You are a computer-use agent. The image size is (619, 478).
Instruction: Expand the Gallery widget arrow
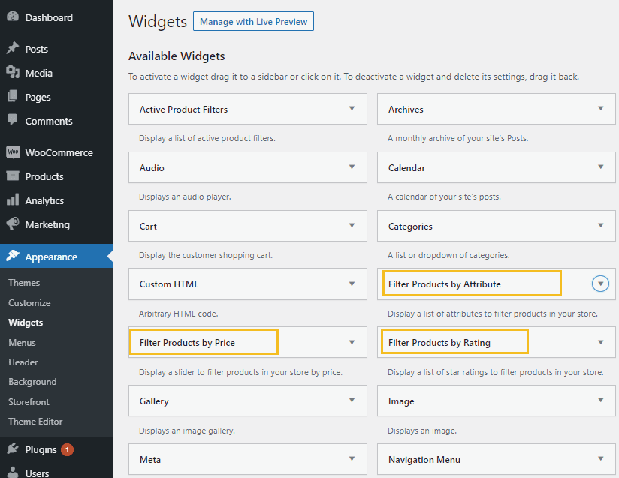(x=352, y=400)
